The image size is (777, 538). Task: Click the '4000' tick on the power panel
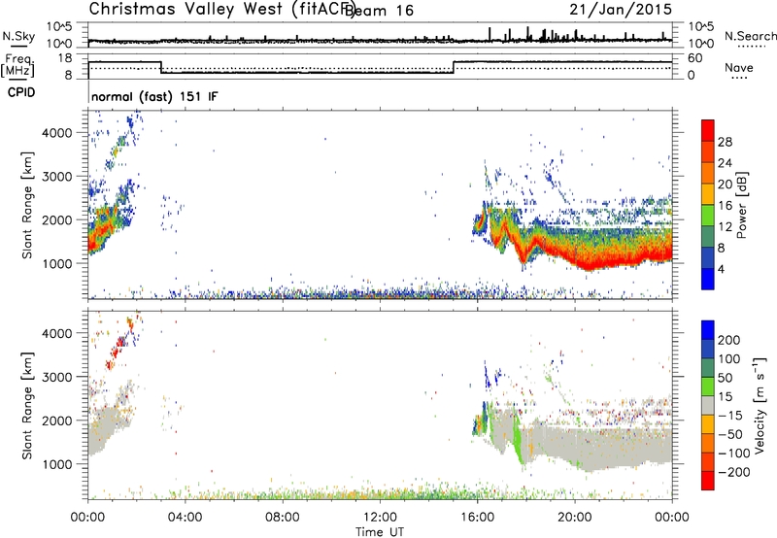(x=56, y=133)
